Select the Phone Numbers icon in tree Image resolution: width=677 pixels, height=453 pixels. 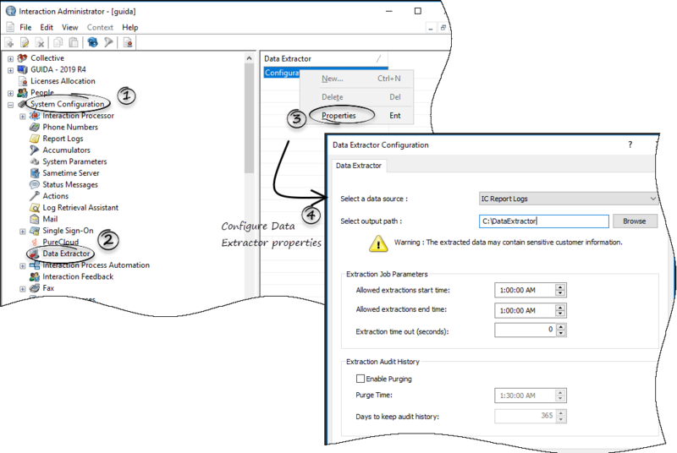[35, 127]
